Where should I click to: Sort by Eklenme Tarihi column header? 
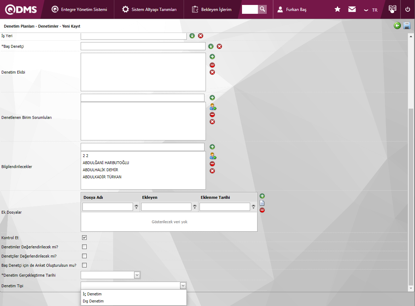tap(215, 197)
